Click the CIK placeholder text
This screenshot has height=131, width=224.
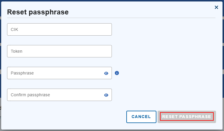15,29
